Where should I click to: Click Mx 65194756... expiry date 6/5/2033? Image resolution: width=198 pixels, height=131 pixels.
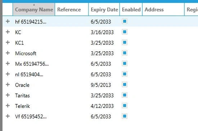click(x=101, y=64)
